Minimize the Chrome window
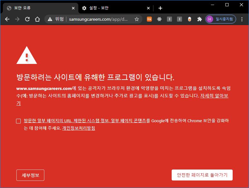 213,5
